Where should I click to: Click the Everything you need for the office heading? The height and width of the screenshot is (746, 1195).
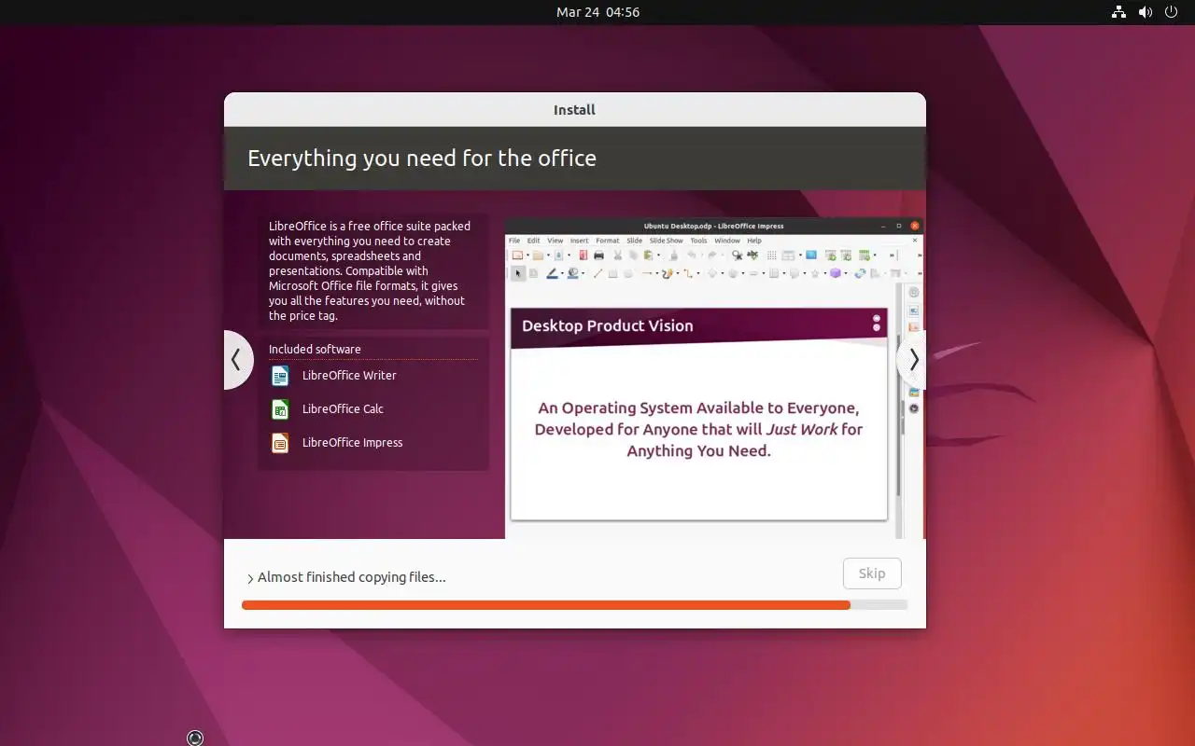(x=422, y=158)
